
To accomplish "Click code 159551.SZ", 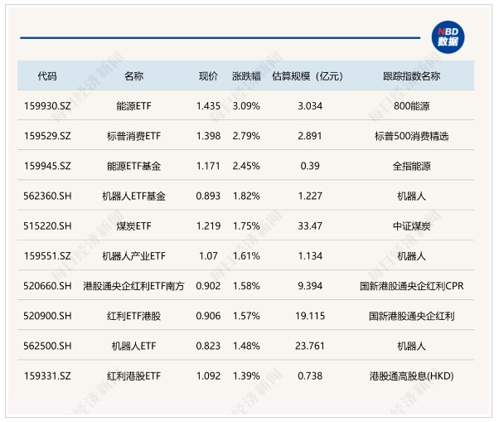I will coord(47,256).
